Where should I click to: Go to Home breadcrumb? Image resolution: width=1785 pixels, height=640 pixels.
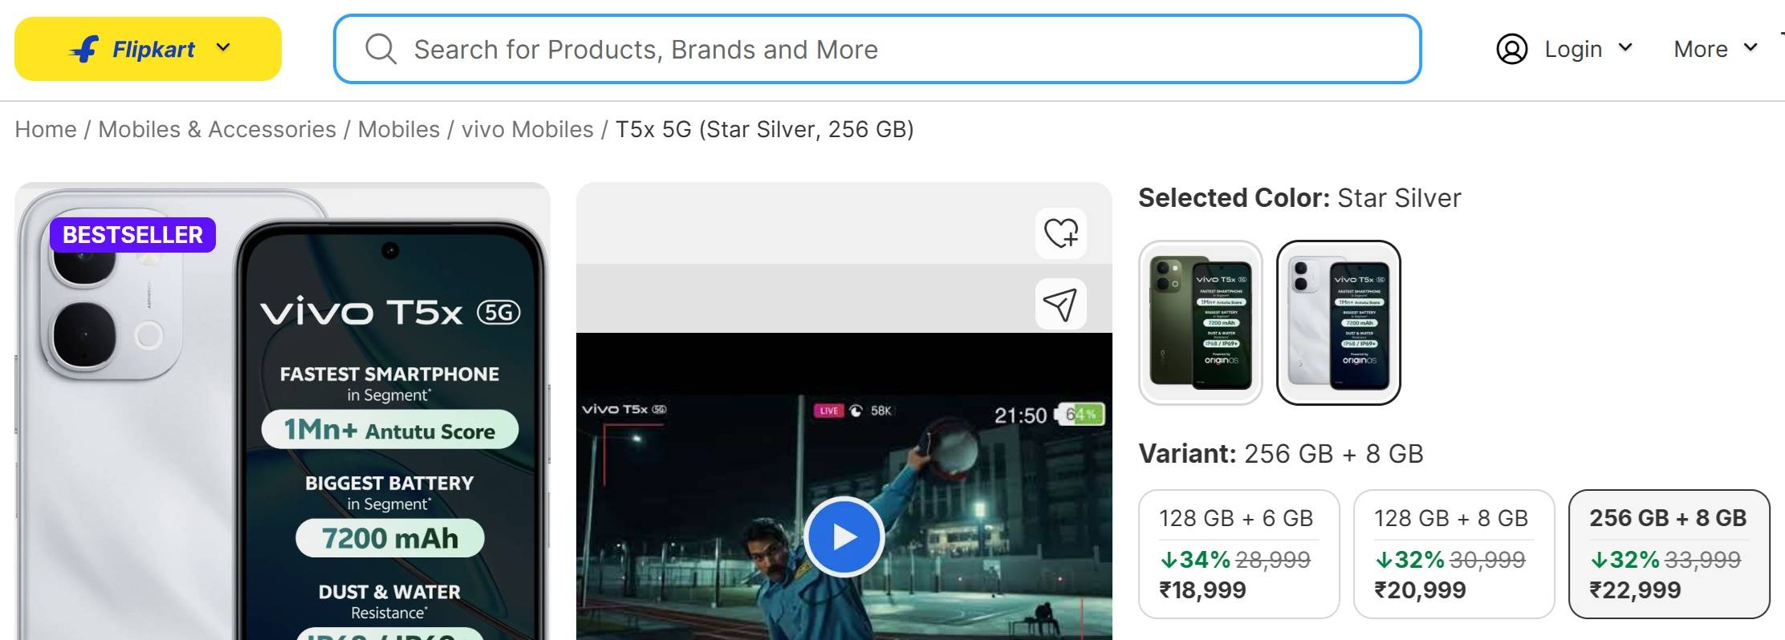46,129
